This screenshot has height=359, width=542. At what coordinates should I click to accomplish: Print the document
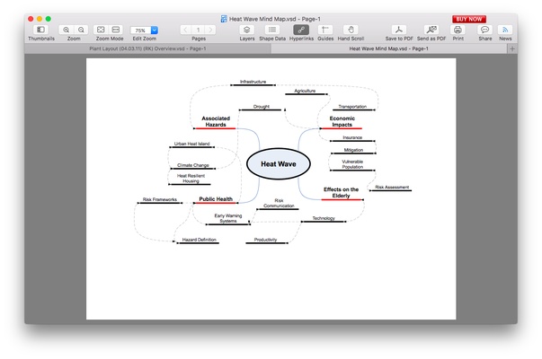pyautogui.click(x=458, y=30)
